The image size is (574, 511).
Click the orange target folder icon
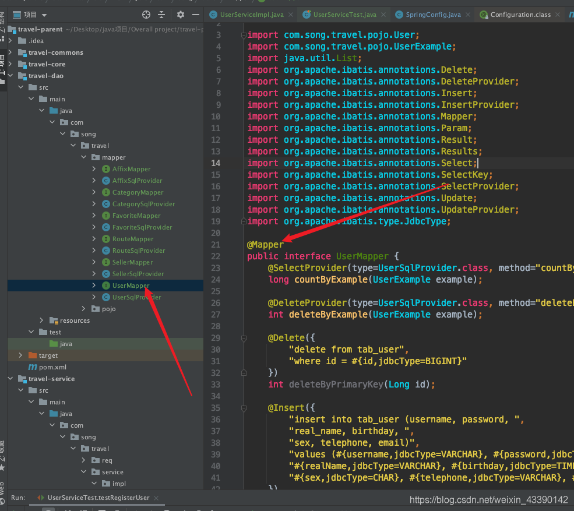pos(33,355)
